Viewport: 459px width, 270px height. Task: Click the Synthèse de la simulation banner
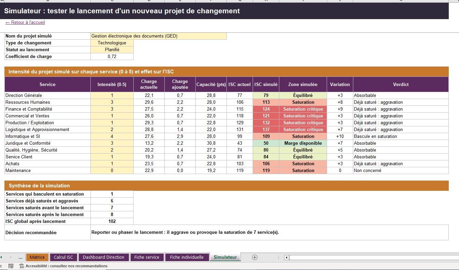[x=226, y=186]
